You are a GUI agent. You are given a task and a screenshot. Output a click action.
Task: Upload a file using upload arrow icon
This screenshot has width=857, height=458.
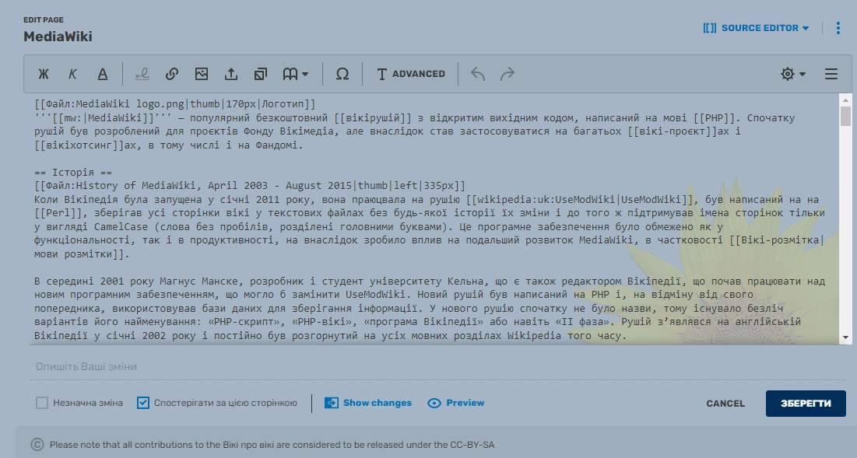[x=231, y=74]
